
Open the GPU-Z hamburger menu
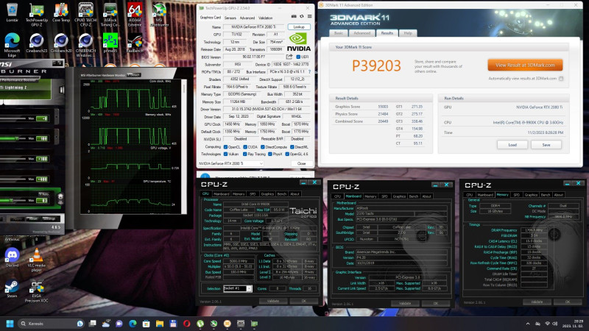(x=309, y=16)
